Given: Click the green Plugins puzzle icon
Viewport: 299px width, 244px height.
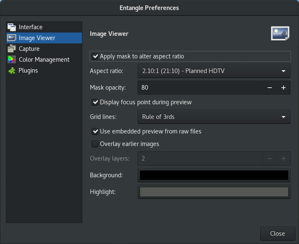Looking at the screenshot, I should point(12,70).
